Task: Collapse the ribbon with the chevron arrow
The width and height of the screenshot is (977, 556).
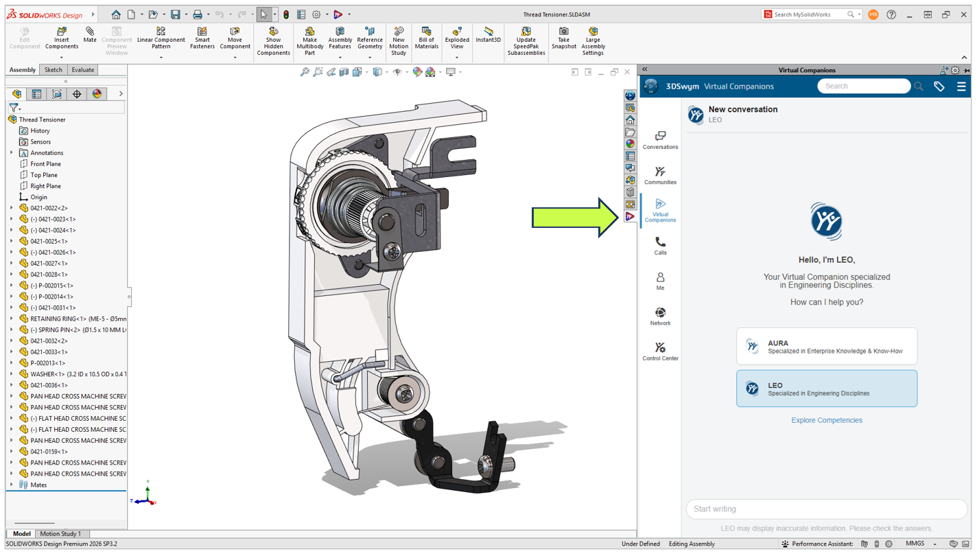Action: point(965,58)
